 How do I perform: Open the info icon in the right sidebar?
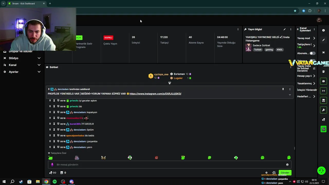coord(323,30)
